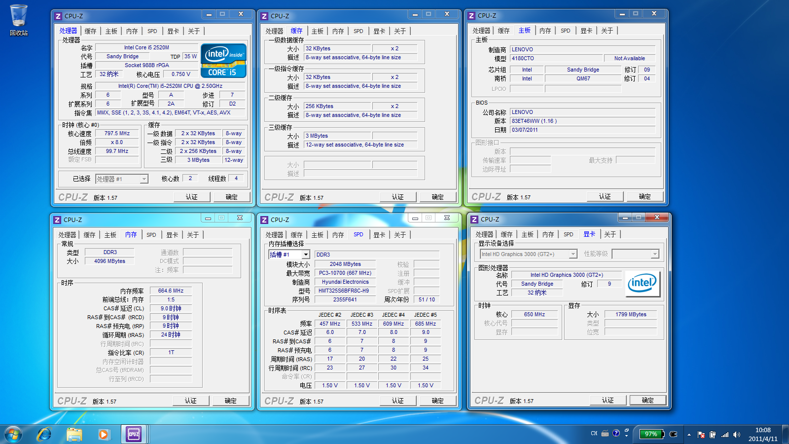Click the CPU-Z title icon of mainboard window

click(471, 16)
